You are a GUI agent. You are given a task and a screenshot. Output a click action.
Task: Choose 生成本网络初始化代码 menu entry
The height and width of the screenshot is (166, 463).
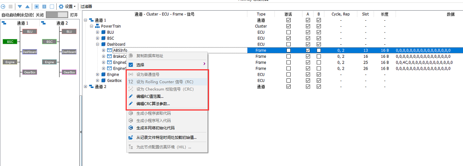coord(167,128)
